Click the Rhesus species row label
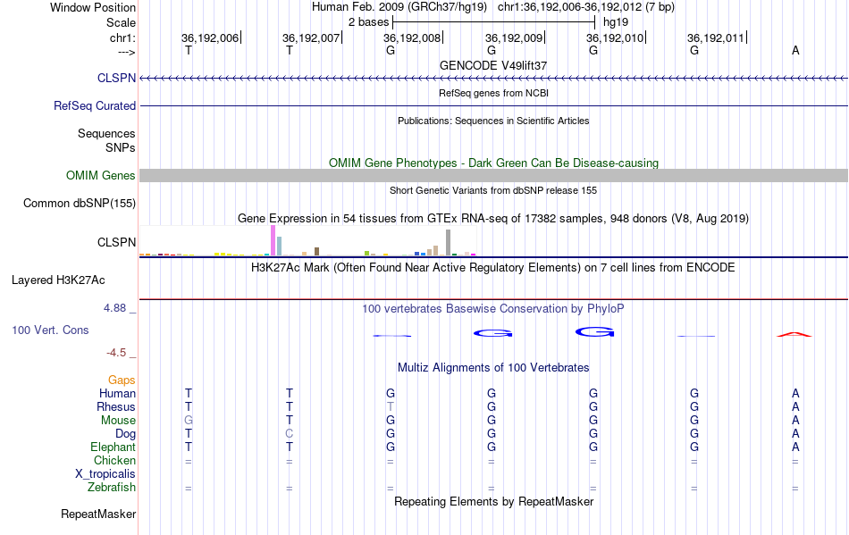 tap(116, 406)
